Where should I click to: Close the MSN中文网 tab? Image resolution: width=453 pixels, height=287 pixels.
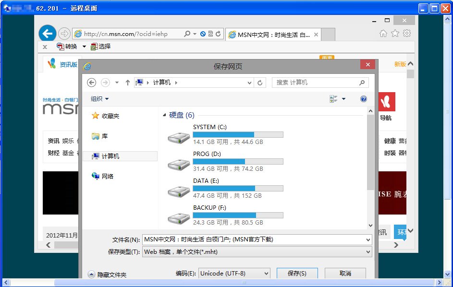click(x=316, y=35)
